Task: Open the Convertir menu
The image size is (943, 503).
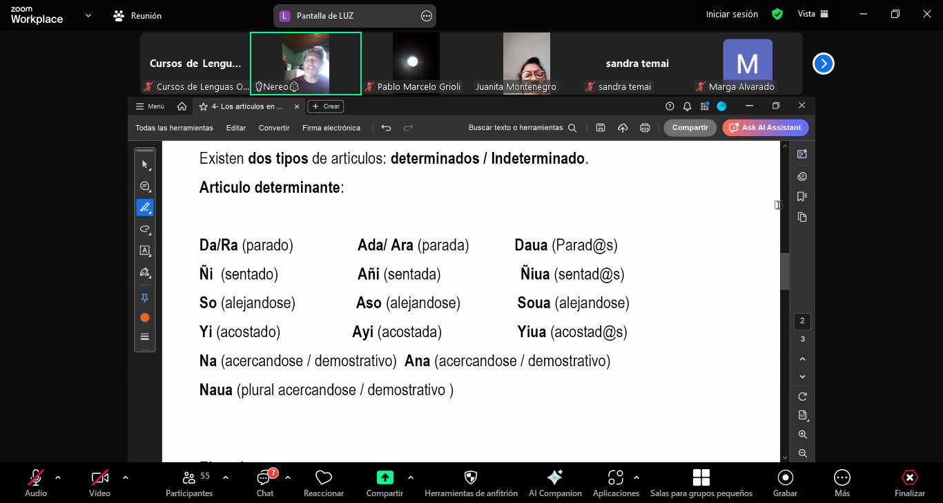Action: coord(274,128)
